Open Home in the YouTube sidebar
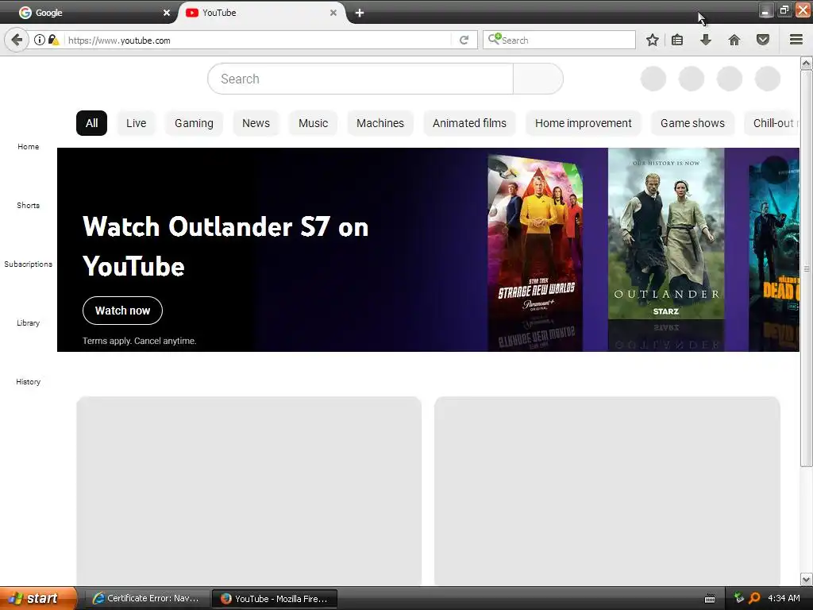Viewport: 813px width, 610px height. (28, 147)
